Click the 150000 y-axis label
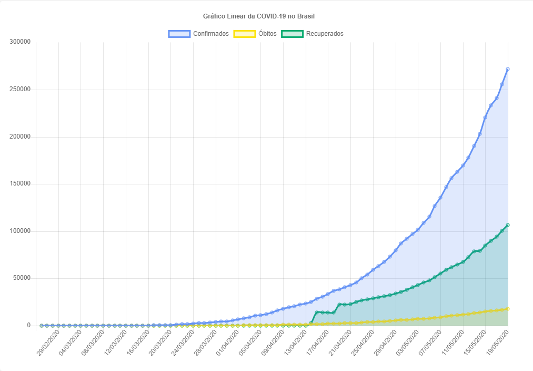The height and width of the screenshot is (371, 533). pos(20,184)
